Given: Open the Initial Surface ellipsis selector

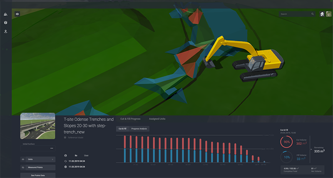Looking at the screenshot, I should (52, 148).
